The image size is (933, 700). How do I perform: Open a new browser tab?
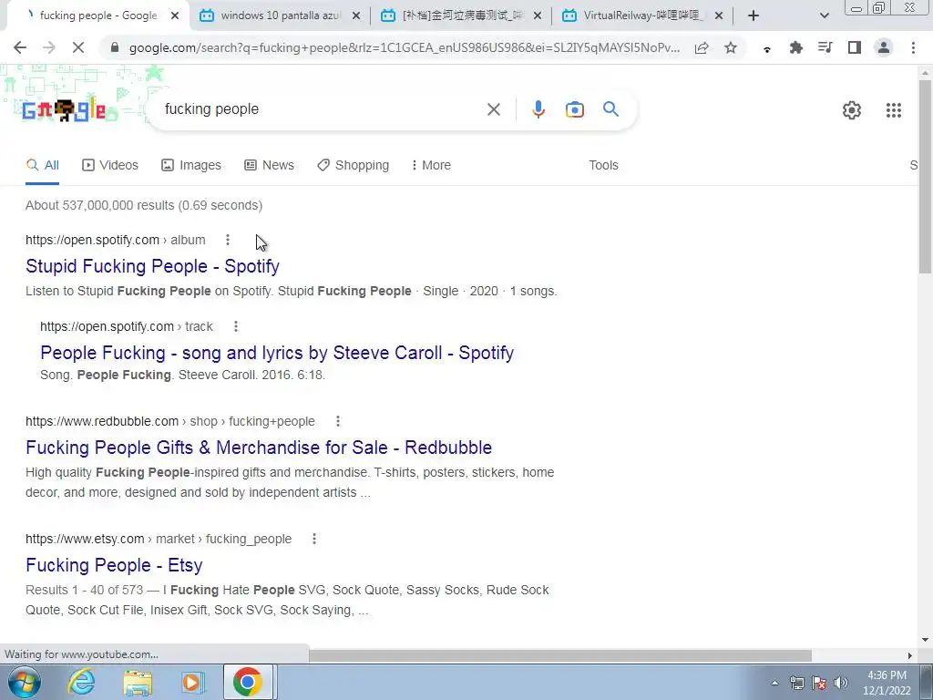[754, 15]
